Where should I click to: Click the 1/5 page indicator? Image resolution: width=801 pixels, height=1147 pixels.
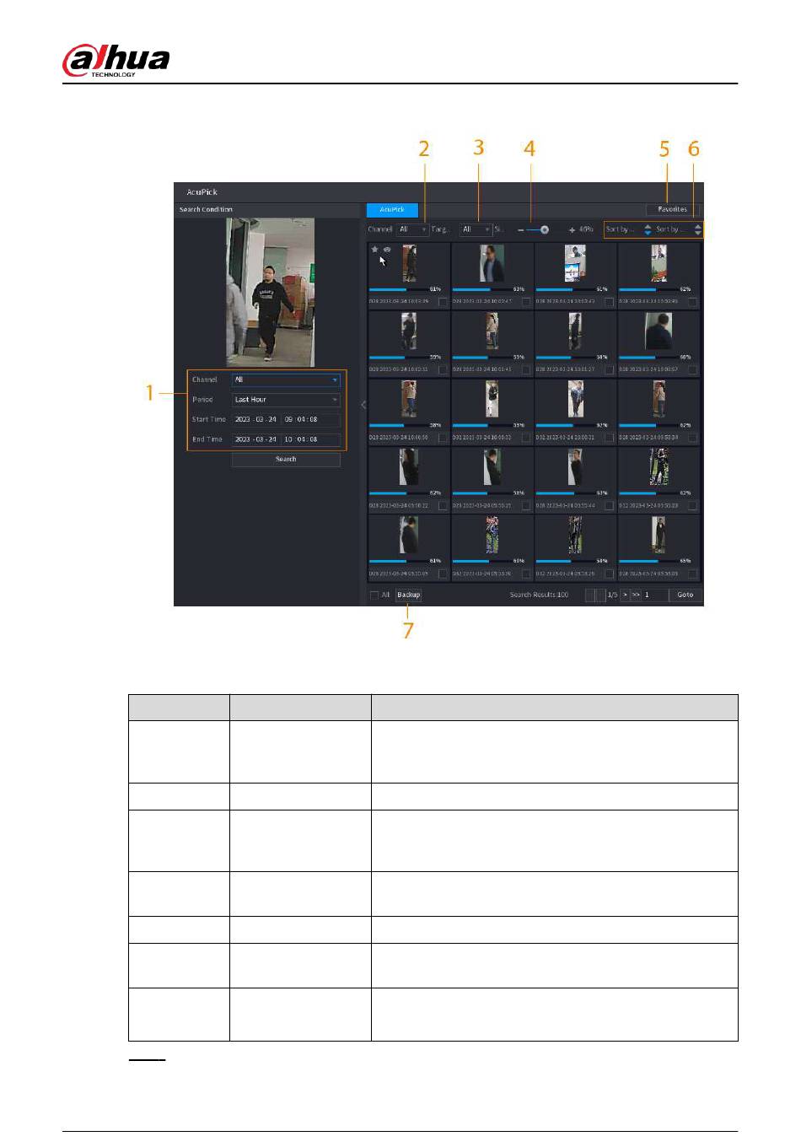click(x=613, y=595)
